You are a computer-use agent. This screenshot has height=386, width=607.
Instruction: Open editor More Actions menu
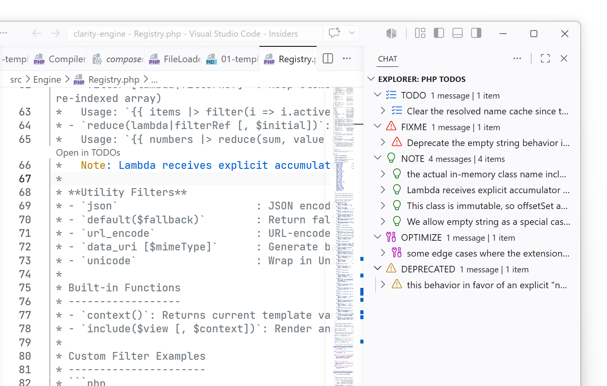coord(347,59)
